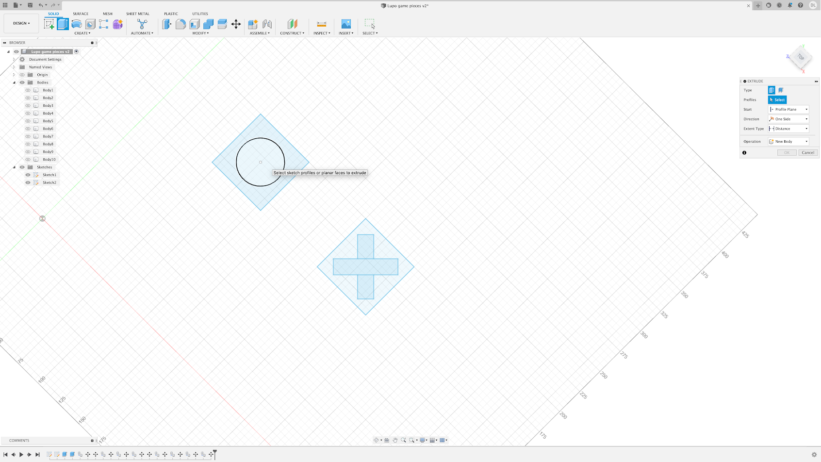Select the Shell tool icon
821x462 pixels.
[195, 24]
